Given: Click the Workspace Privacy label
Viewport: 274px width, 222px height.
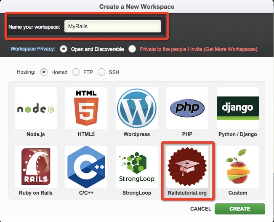Looking at the screenshot, I should coord(33,49).
